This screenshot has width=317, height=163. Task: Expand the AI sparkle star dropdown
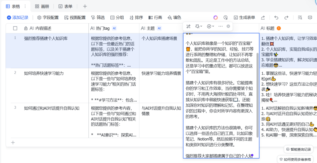(x=199, y=26)
